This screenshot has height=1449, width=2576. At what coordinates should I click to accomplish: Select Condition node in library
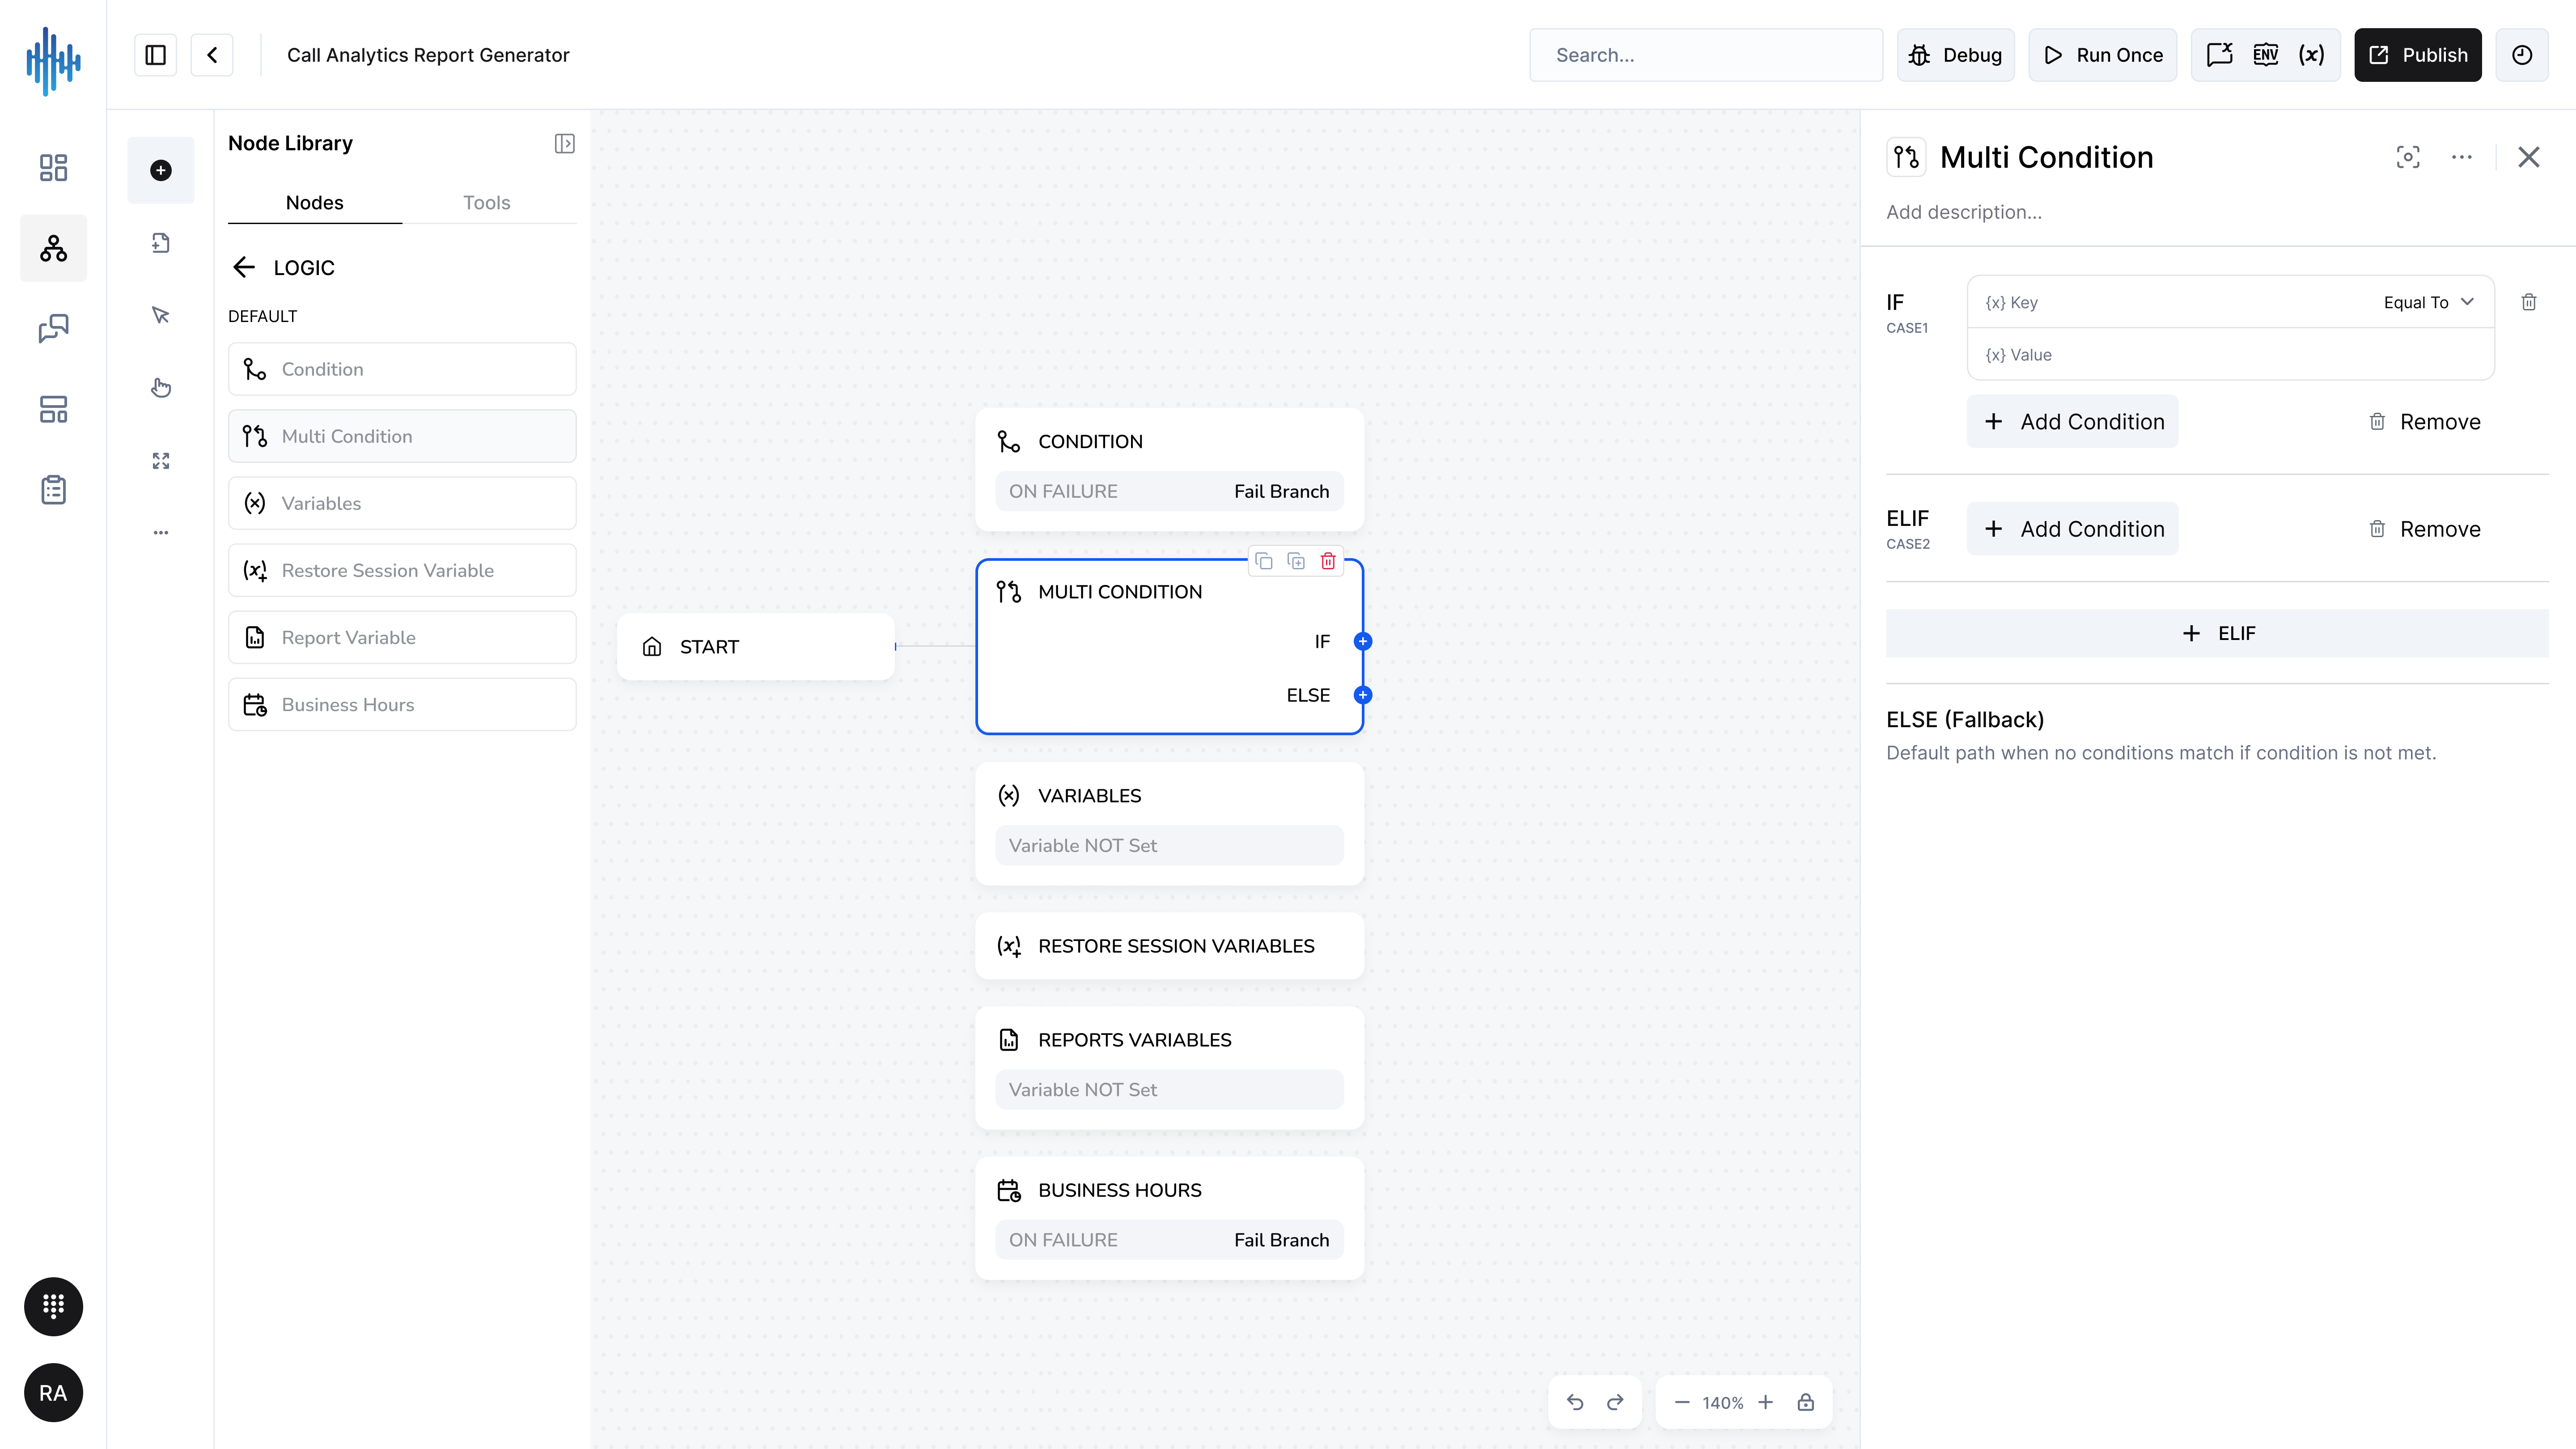coord(402,369)
